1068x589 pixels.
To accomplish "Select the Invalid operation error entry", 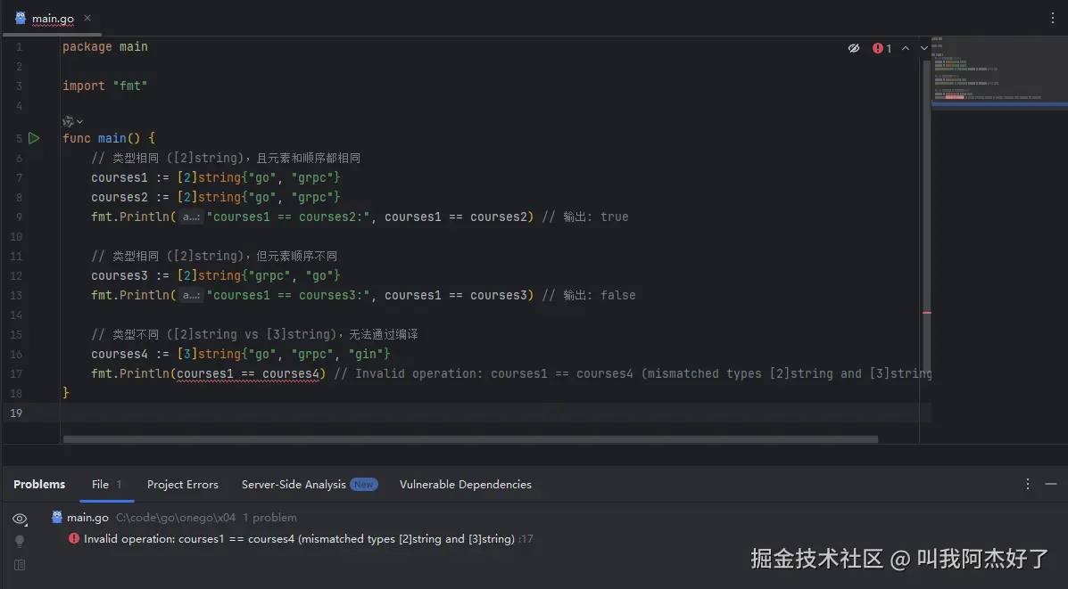I will [x=299, y=539].
